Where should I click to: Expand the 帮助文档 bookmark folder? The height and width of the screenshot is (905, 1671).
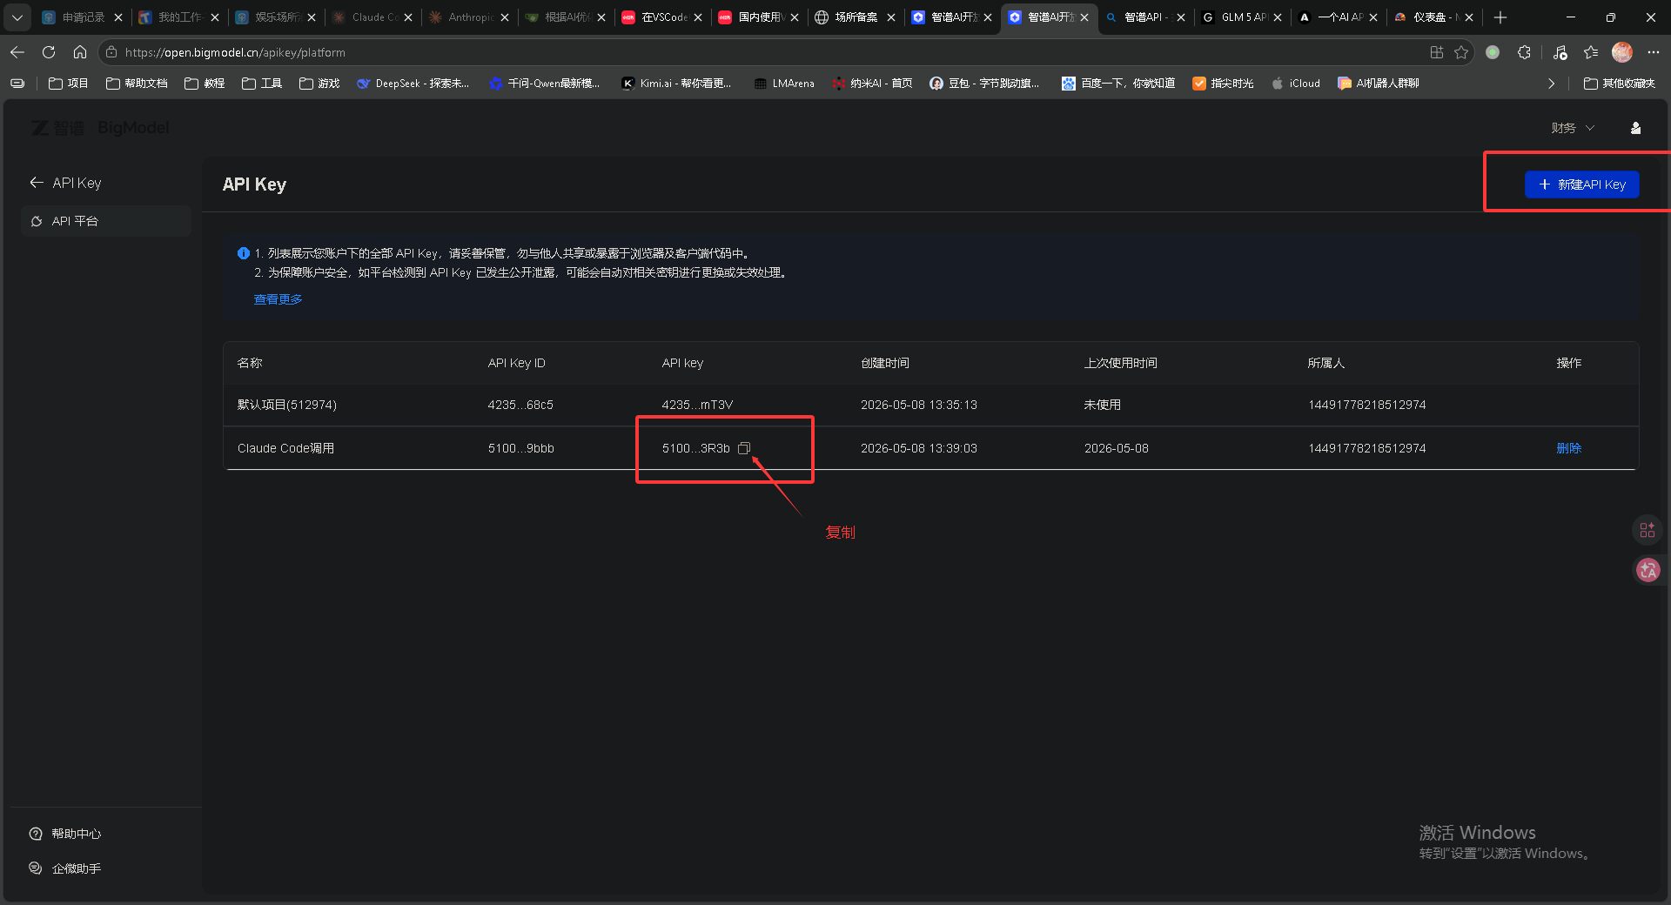(137, 84)
